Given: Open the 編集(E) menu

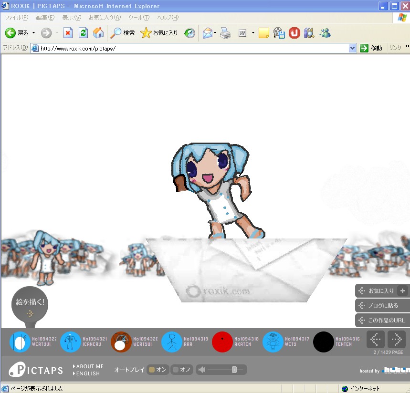Looking at the screenshot, I should [x=45, y=18].
